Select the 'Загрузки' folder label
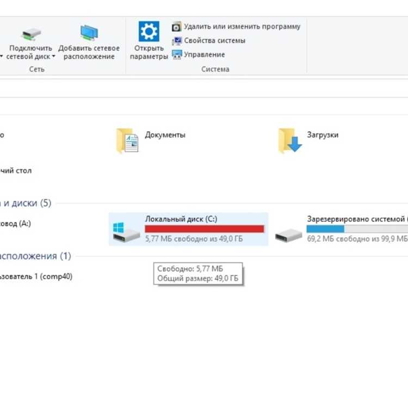 coord(323,135)
